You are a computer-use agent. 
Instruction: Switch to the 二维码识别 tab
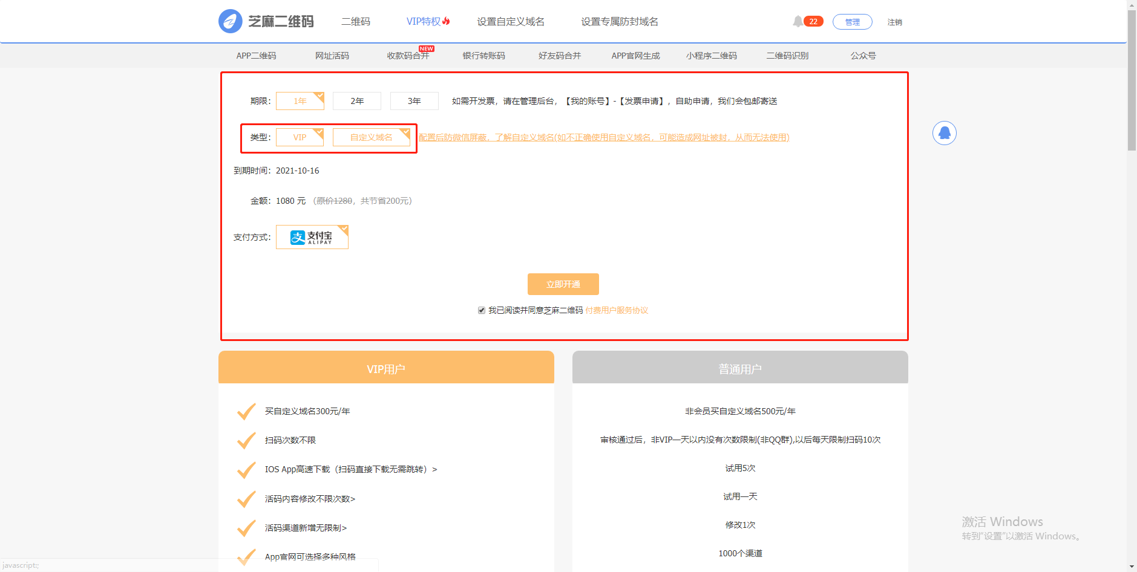coord(788,56)
